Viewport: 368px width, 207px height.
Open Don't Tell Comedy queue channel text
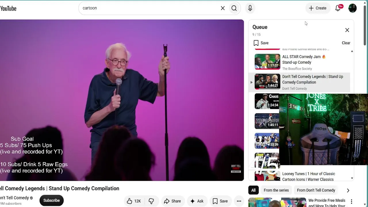click(x=294, y=89)
